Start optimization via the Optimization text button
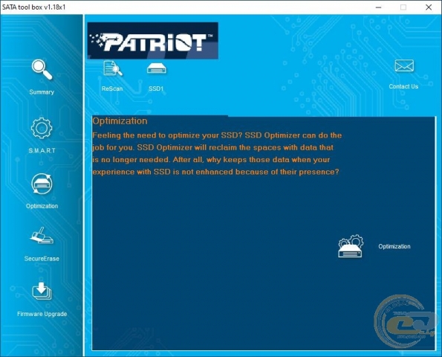Screen dimensions: 442x357 tap(394, 246)
